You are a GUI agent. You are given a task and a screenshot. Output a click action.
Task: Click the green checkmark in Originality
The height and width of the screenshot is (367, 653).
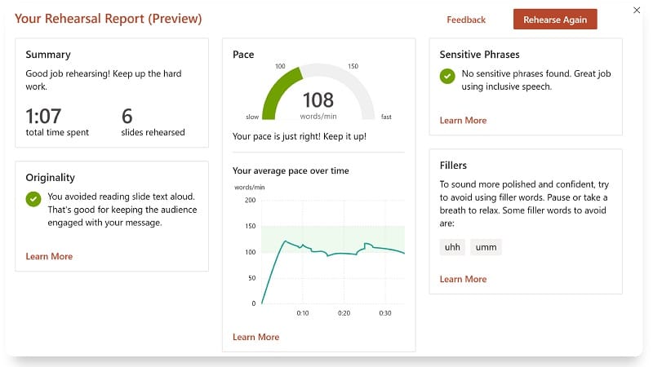coord(33,199)
